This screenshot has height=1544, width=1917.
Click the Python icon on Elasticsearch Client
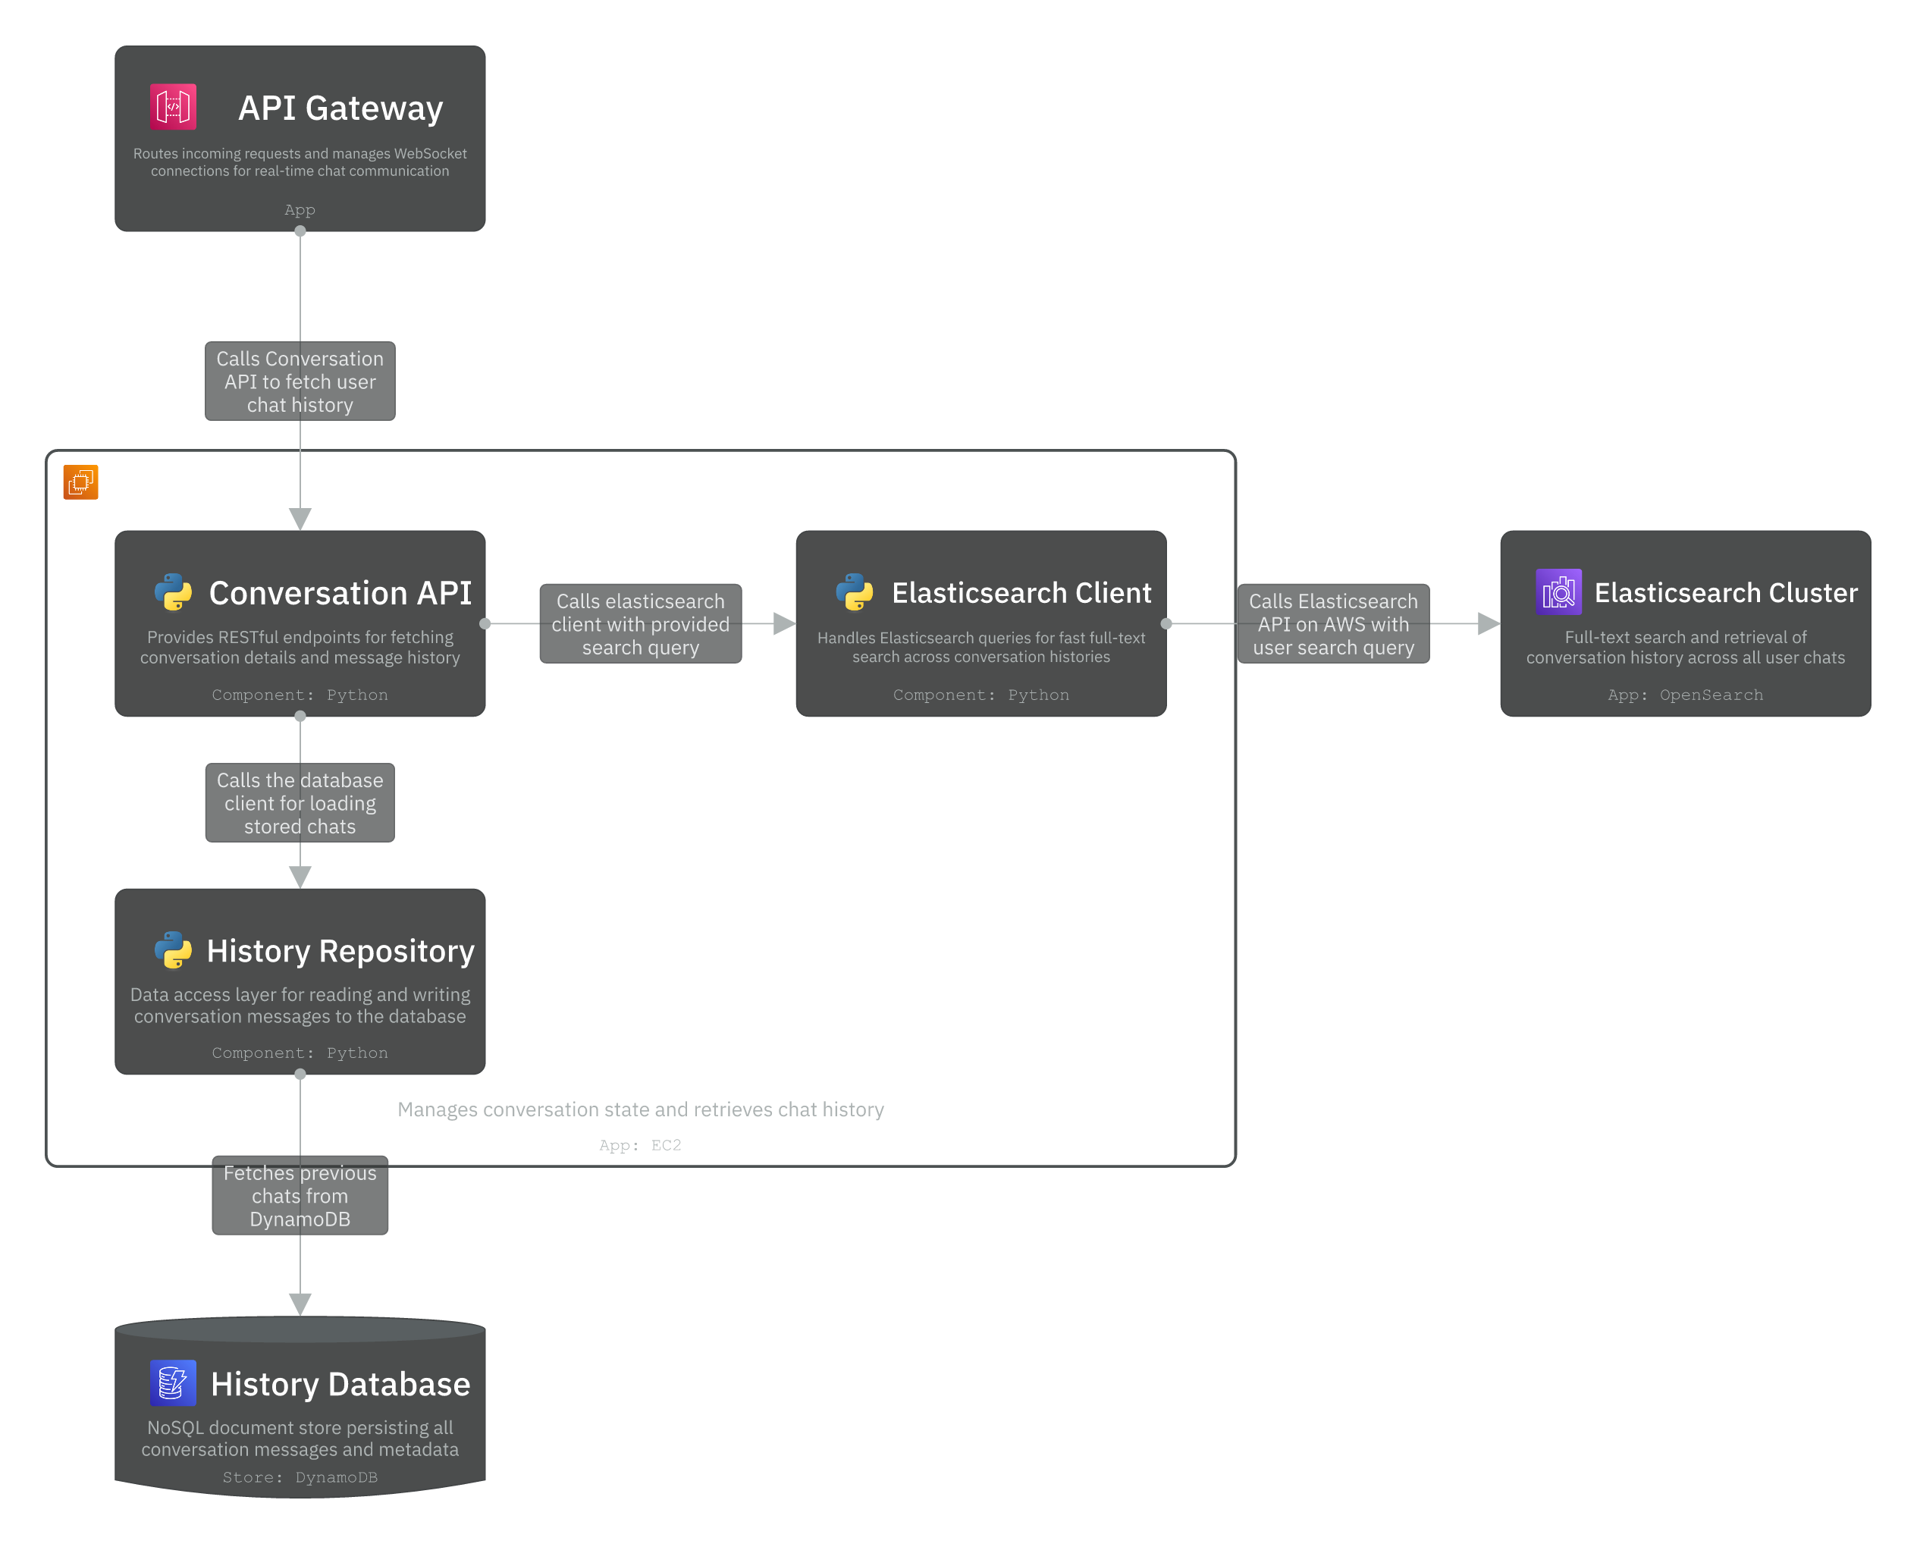[854, 592]
